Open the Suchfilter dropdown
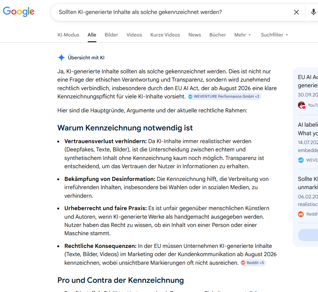 pos(274,35)
